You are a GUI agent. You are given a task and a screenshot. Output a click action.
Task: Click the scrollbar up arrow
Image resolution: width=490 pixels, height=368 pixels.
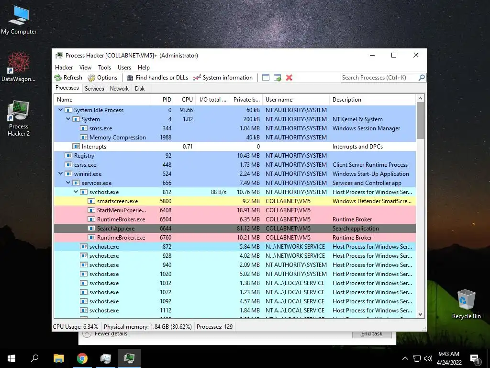(420, 98)
